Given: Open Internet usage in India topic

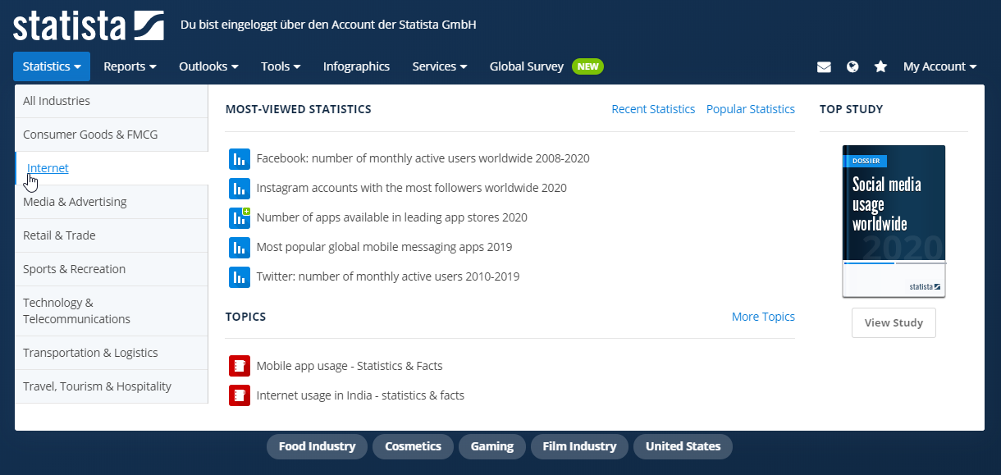Looking at the screenshot, I should pos(360,395).
